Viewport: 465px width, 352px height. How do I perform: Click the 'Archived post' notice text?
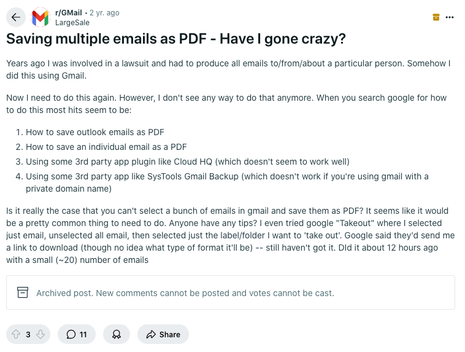pos(185,293)
